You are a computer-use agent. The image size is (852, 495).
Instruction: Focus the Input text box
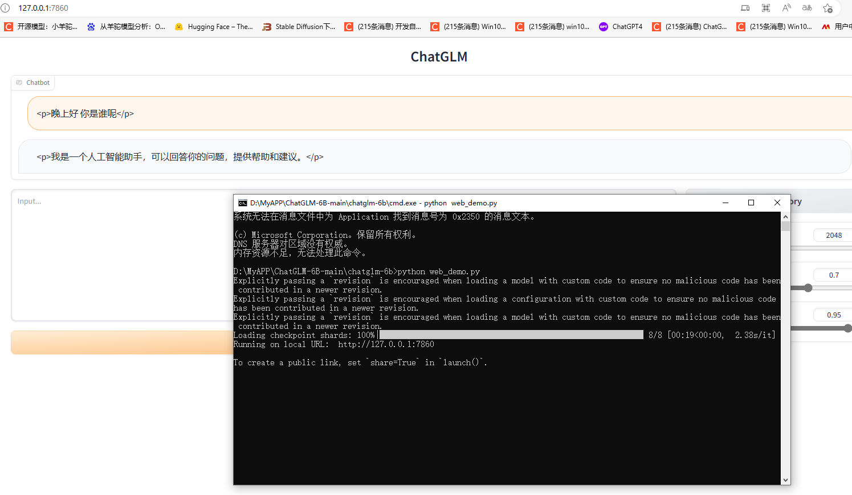(123, 255)
